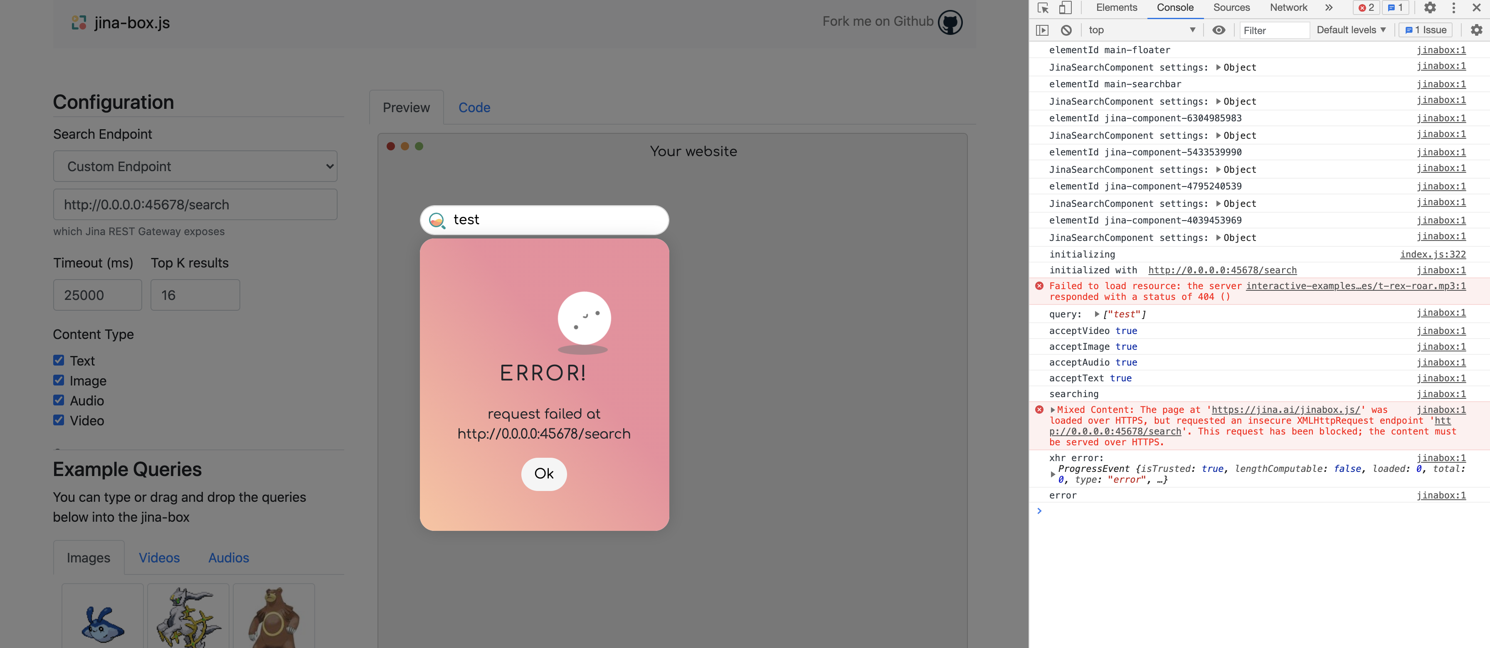Toggle the device toolbar icon in DevTools
The width and height of the screenshot is (1490, 648).
[x=1065, y=7]
